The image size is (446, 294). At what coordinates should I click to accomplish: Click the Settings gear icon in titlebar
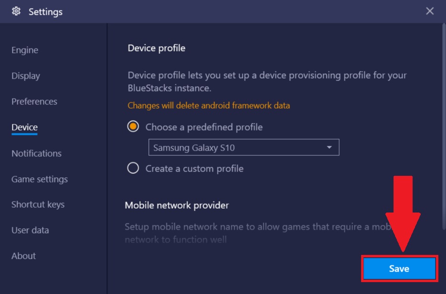[16, 11]
